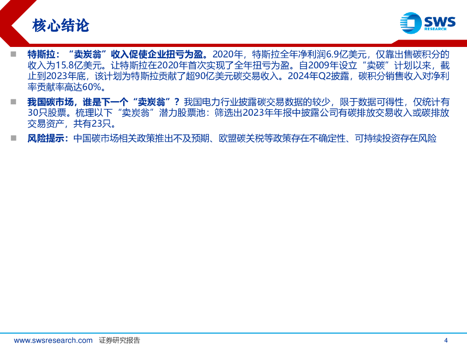The width and height of the screenshot is (467, 350).
Task: Click the text 率贡献率高达60%。
Action: pos(67,87)
